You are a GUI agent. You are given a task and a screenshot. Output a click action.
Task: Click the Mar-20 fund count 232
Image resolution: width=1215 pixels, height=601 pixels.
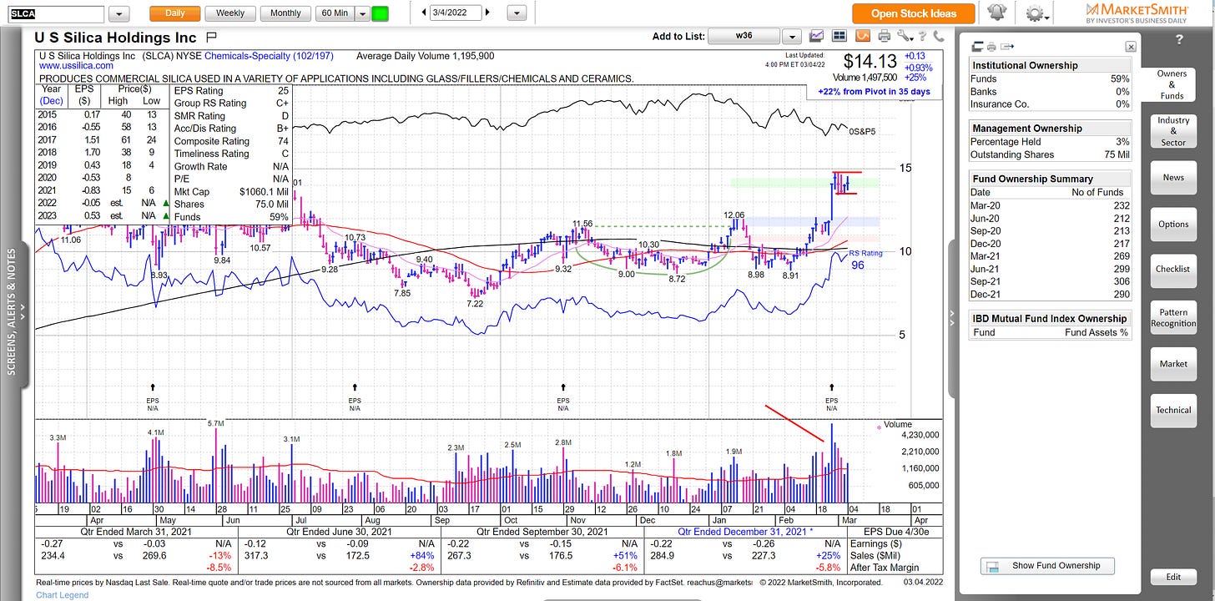(1119, 207)
